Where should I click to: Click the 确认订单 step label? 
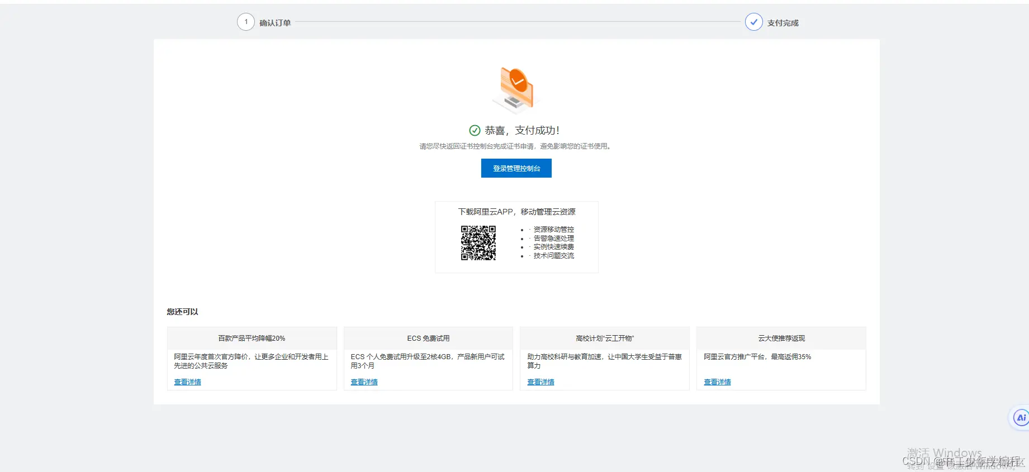[275, 23]
